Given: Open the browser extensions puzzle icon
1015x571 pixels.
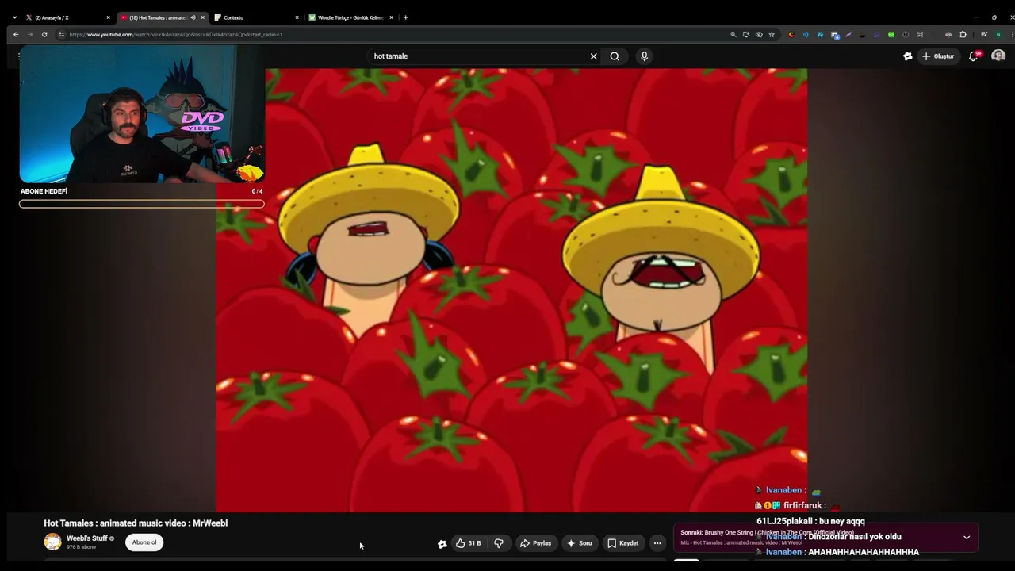Looking at the screenshot, I should click(x=963, y=34).
